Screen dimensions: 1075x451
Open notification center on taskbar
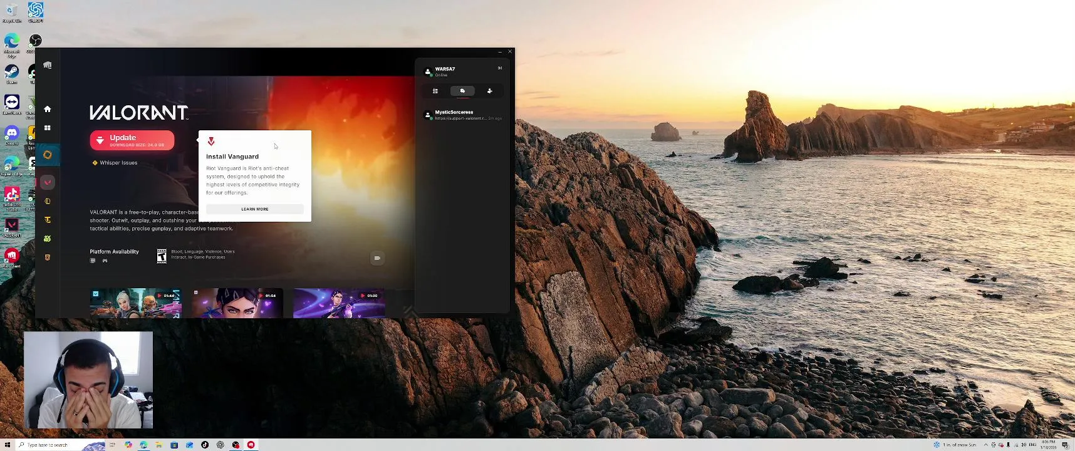1065,445
